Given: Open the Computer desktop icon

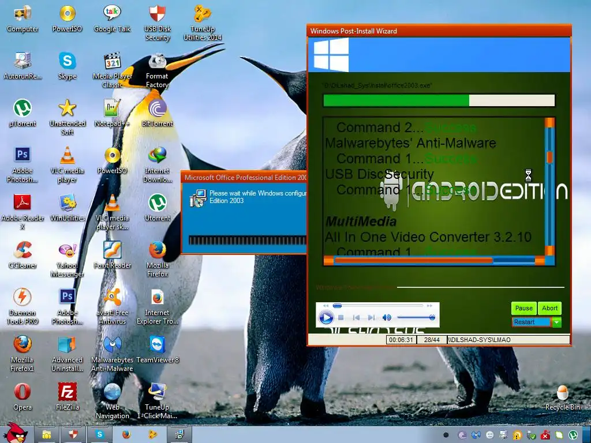Looking at the screenshot, I should (x=23, y=19).
